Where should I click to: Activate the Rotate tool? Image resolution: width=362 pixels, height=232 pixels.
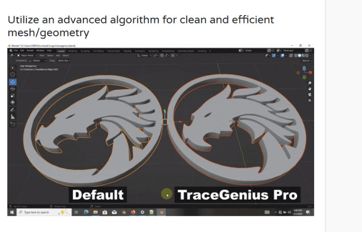[x=13, y=89]
